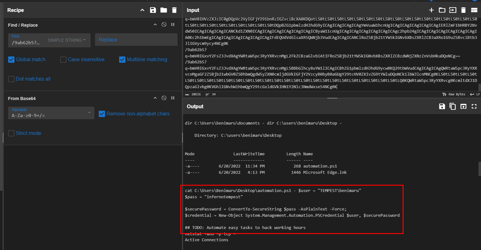Add a new input tab

(431, 10)
